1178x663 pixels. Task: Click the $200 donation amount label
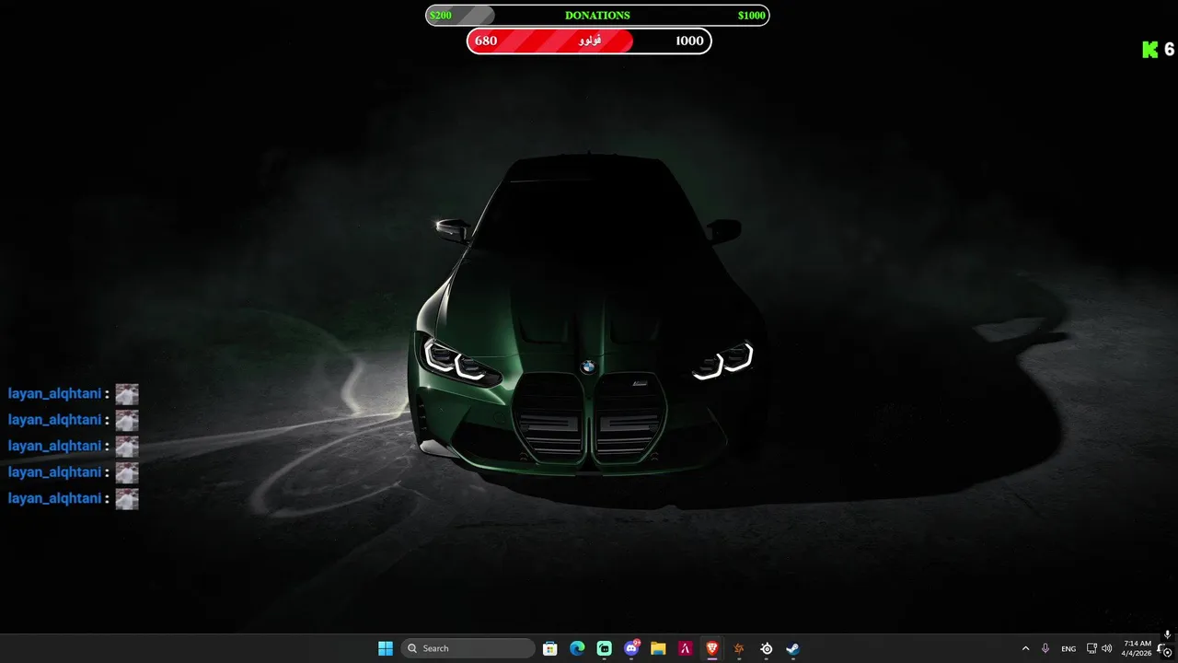pyautogui.click(x=441, y=16)
